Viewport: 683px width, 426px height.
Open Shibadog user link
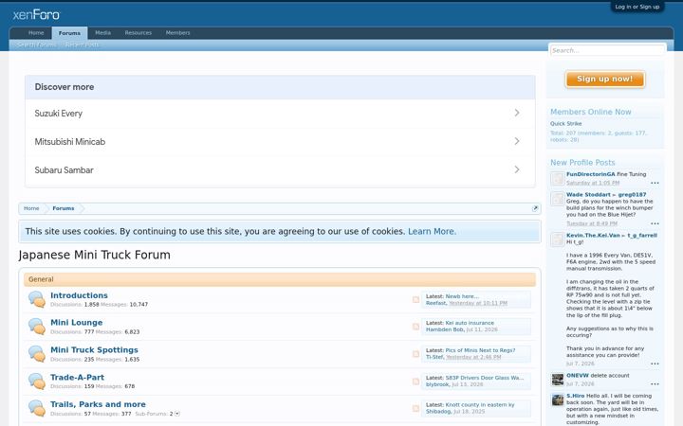[438, 412]
